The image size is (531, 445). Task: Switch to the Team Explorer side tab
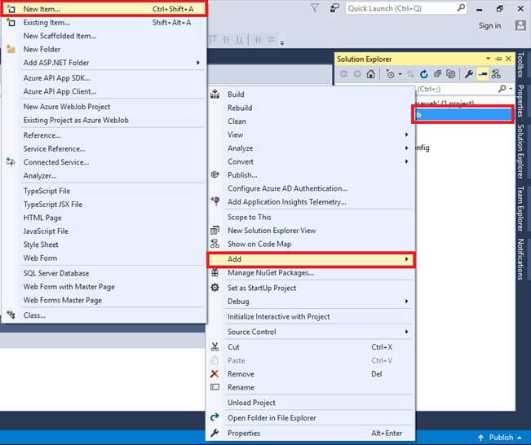tap(521, 209)
